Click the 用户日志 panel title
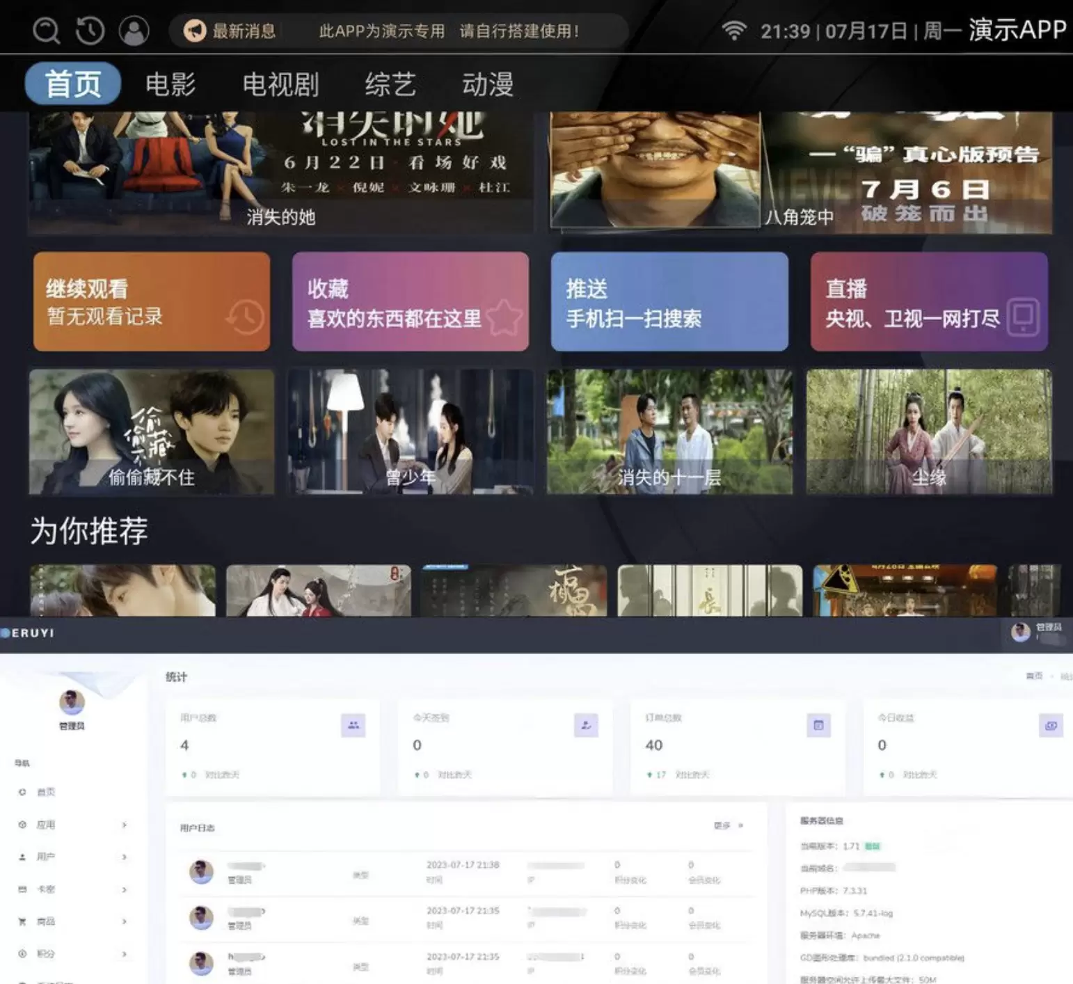Viewport: 1073px width, 984px height. tap(198, 828)
